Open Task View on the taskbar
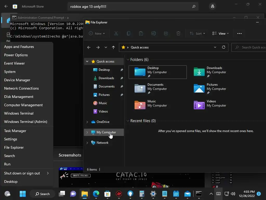Screen dimensions: 266x200 (62, 194)
